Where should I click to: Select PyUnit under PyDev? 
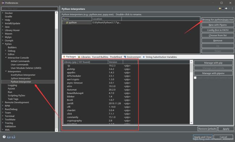click(11, 89)
